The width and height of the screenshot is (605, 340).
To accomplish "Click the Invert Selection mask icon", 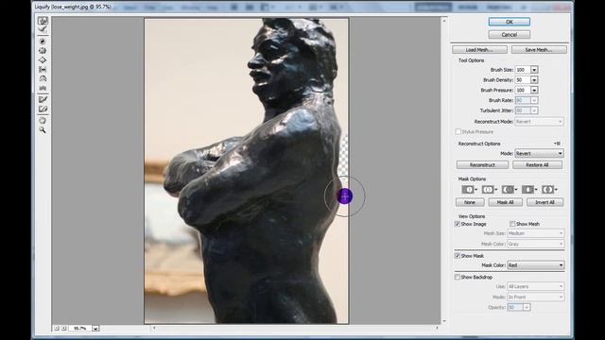I will [x=549, y=189].
